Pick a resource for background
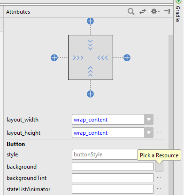Screen dimensions: 184x195 pos(159,166)
